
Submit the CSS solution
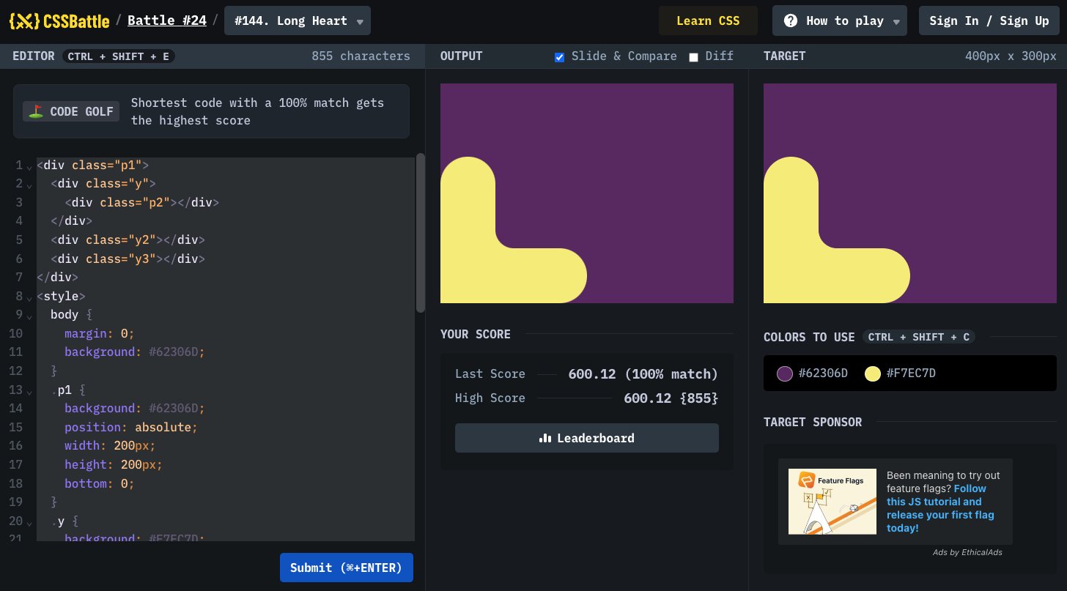tap(346, 568)
